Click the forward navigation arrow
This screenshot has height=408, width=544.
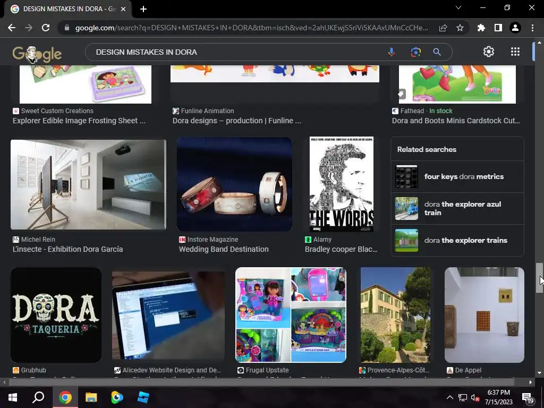point(29,28)
